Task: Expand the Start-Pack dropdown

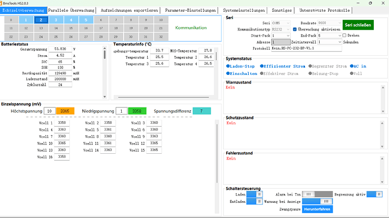Action: point(281,35)
